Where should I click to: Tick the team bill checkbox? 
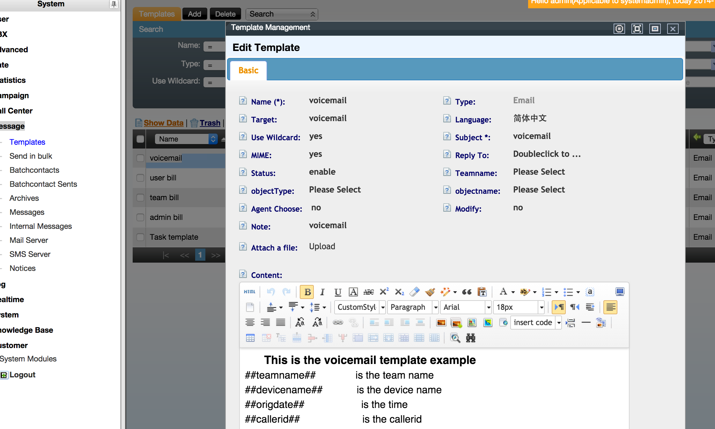pyautogui.click(x=140, y=198)
